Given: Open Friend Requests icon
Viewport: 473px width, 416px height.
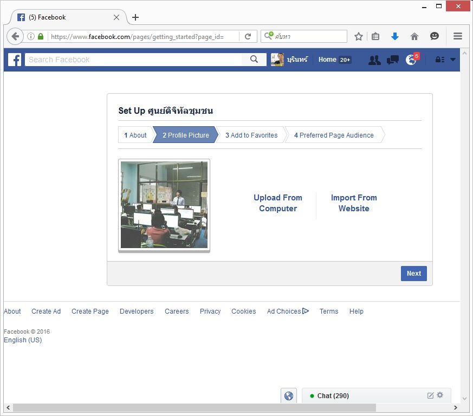Looking at the screenshot, I should [374, 60].
